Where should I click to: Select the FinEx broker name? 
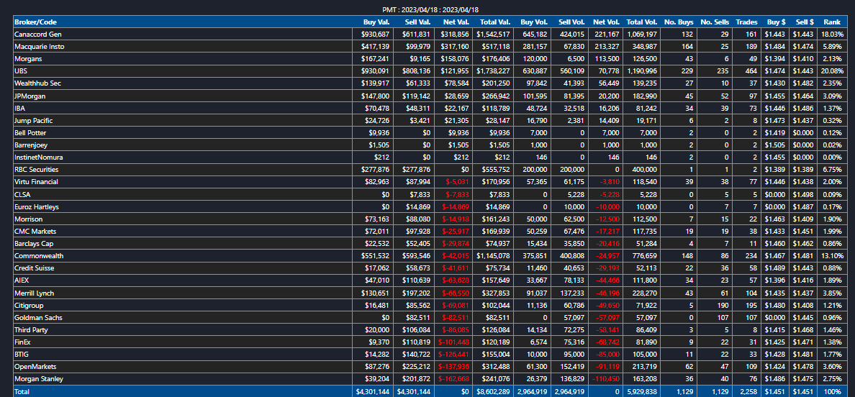tap(22, 342)
